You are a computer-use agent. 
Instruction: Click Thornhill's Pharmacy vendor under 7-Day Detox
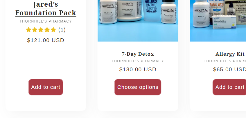(x=138, y=61)
